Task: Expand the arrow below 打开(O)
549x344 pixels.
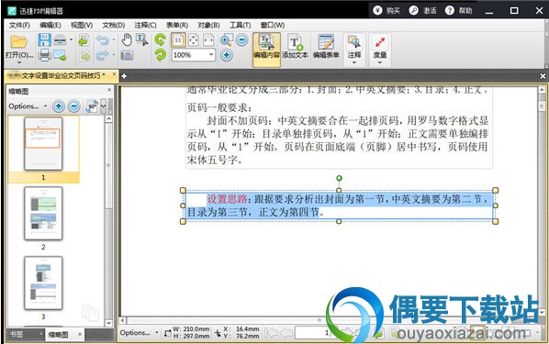Action: [x=19, y=62]
